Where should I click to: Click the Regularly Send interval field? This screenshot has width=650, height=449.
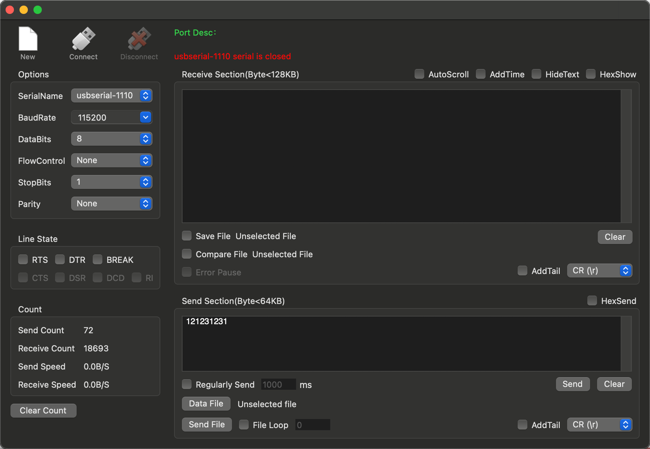coord(279,385)
